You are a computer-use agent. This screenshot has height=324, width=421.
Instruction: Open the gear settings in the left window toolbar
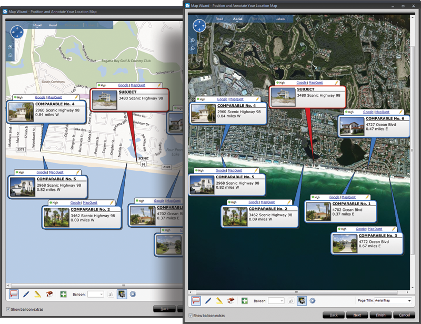pos(133,294)
